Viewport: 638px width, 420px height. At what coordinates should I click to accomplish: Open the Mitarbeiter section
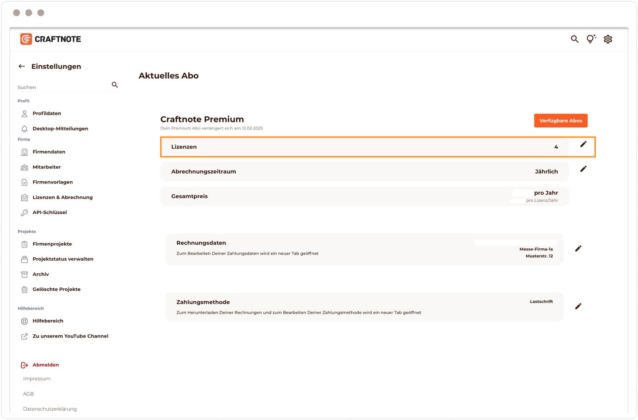coord(47,167)
